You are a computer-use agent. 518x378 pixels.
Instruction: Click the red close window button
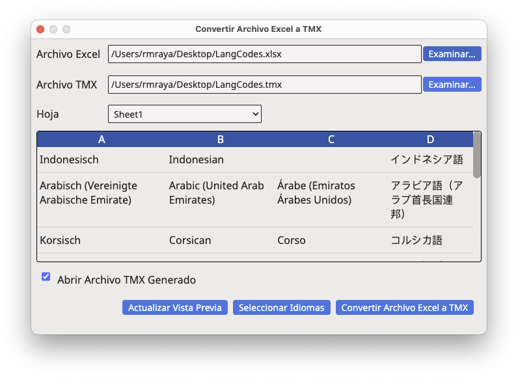coord(40,29)
